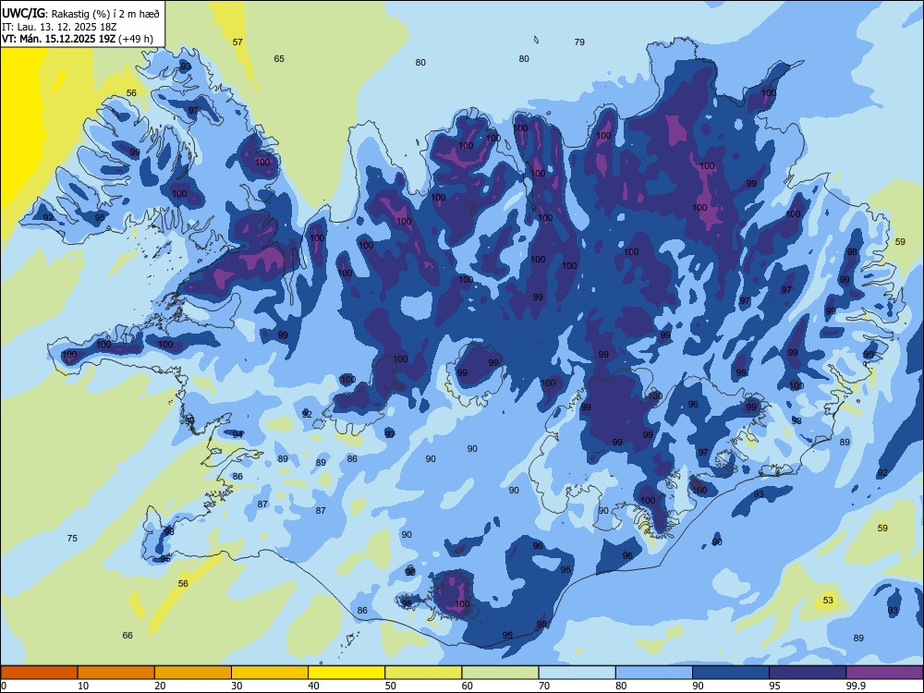The image size is (924, 693).
Task: Click the humidity value "94" on the map
Action: 237,434
